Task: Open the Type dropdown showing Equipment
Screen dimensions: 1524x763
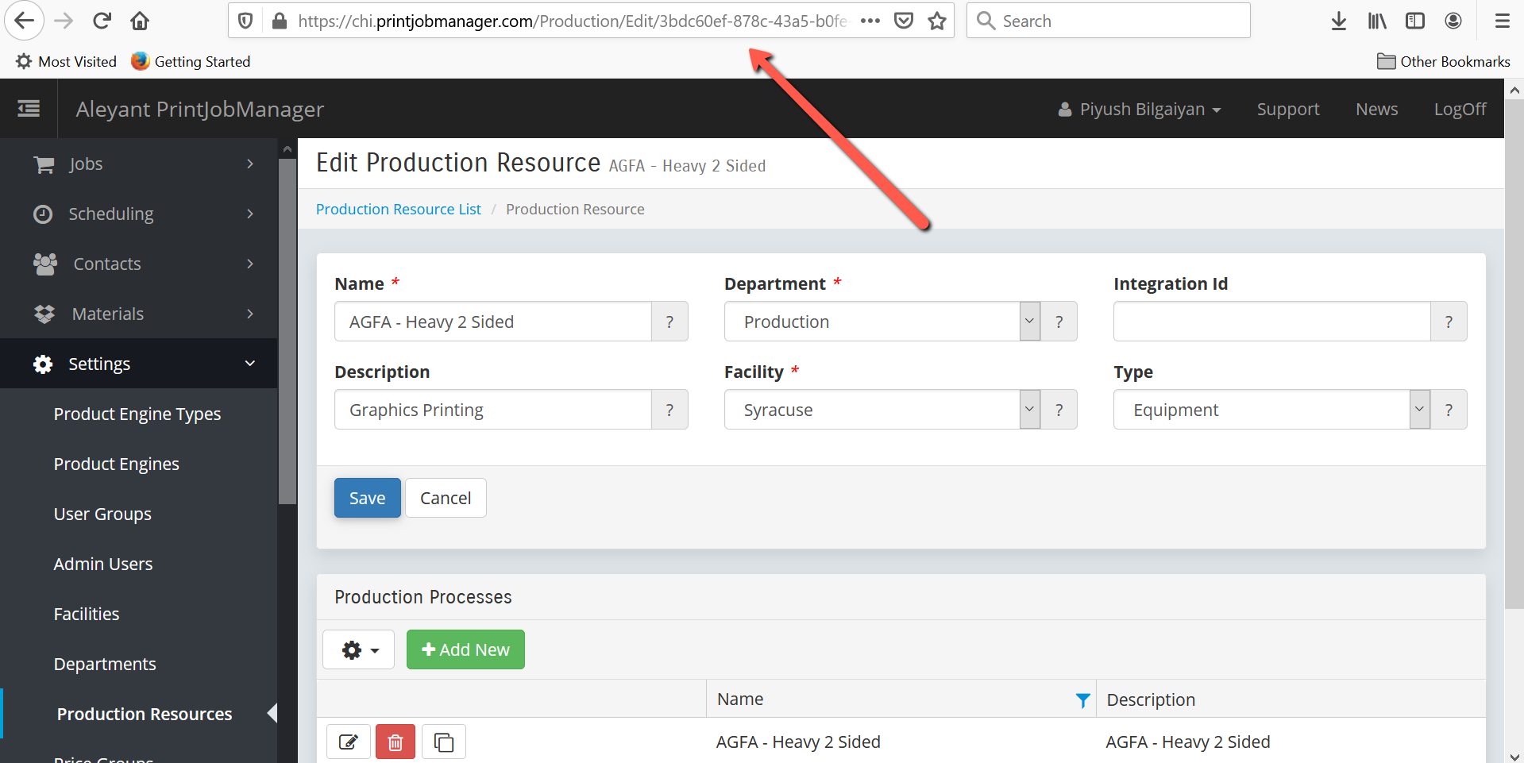Action: coord(1271,410)
